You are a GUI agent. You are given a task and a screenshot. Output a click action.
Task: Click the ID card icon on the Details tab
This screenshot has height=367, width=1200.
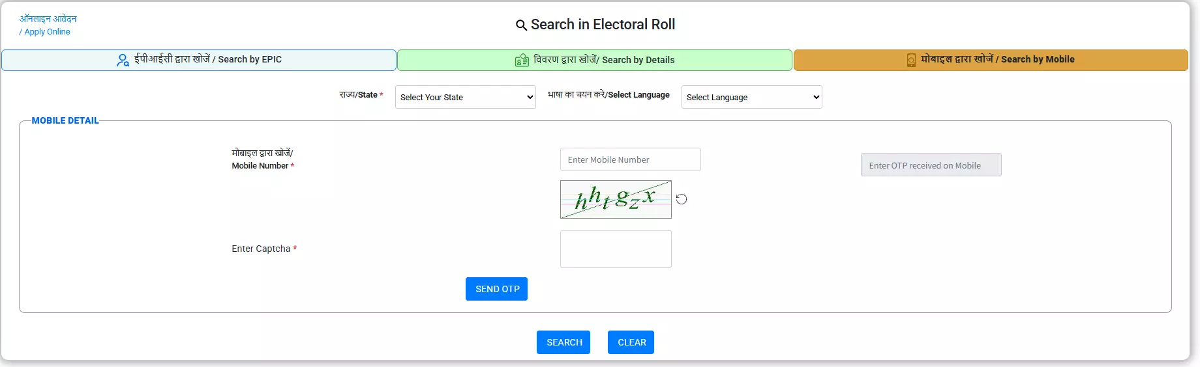(x=522, y=61)
